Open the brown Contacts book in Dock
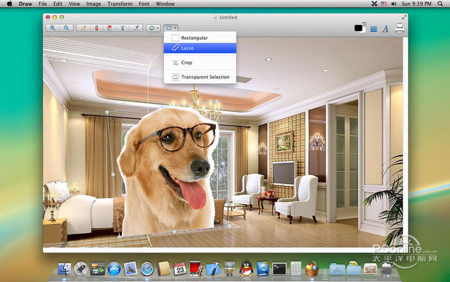Screen dimensions: 450x282 click(164, 269)
